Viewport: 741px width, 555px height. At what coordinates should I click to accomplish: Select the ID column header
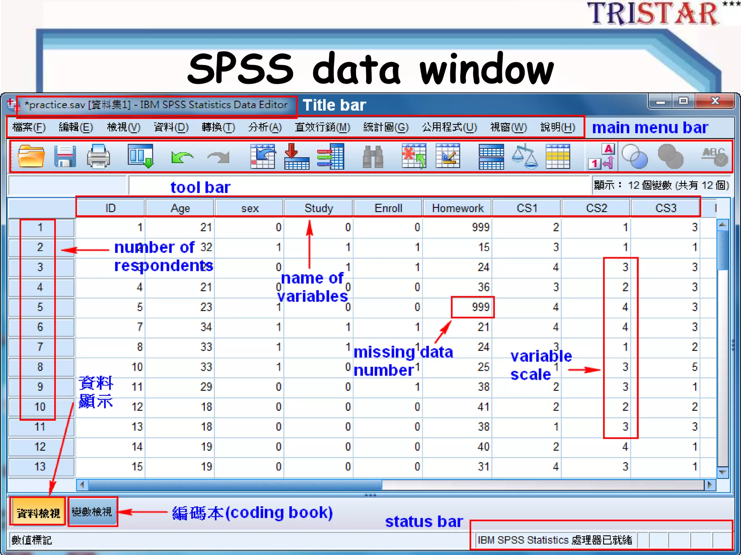tap(110, 208)
